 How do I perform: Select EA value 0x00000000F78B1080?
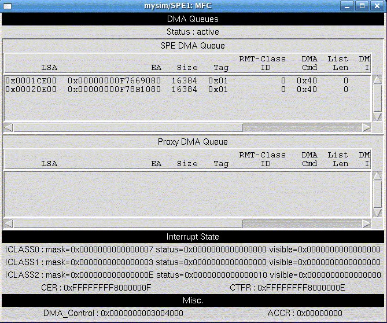click(115, 89)
